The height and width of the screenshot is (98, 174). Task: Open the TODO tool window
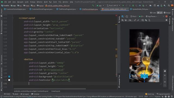[7, 94]
